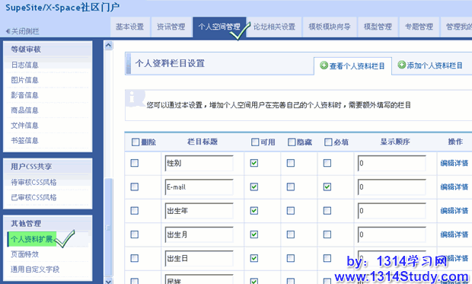Screen dimensions: 472x284
Task: Toggle the 删除 select-all header checkbox
Action: [136, 142]
